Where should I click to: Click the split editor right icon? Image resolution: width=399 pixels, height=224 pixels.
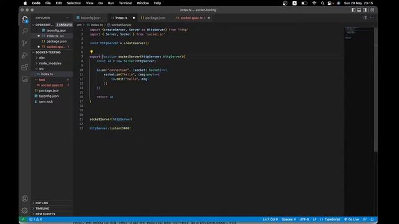coord(365,17)
